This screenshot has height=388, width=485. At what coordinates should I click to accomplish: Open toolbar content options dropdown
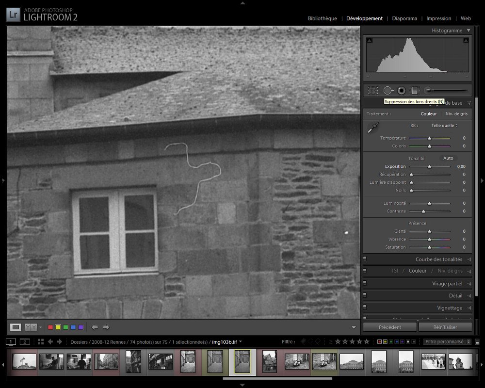coord(354,327)
